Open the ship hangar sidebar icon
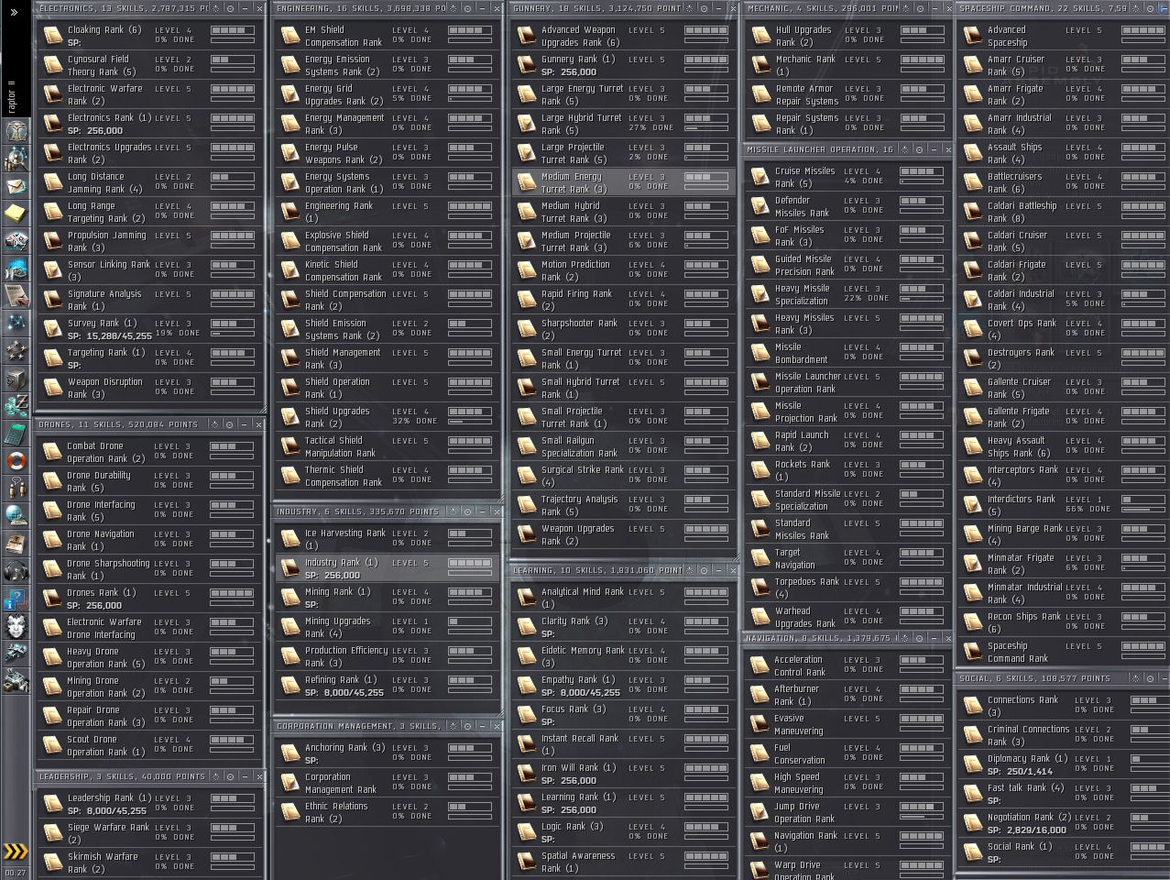1170x880 pixels. [16, 654]
